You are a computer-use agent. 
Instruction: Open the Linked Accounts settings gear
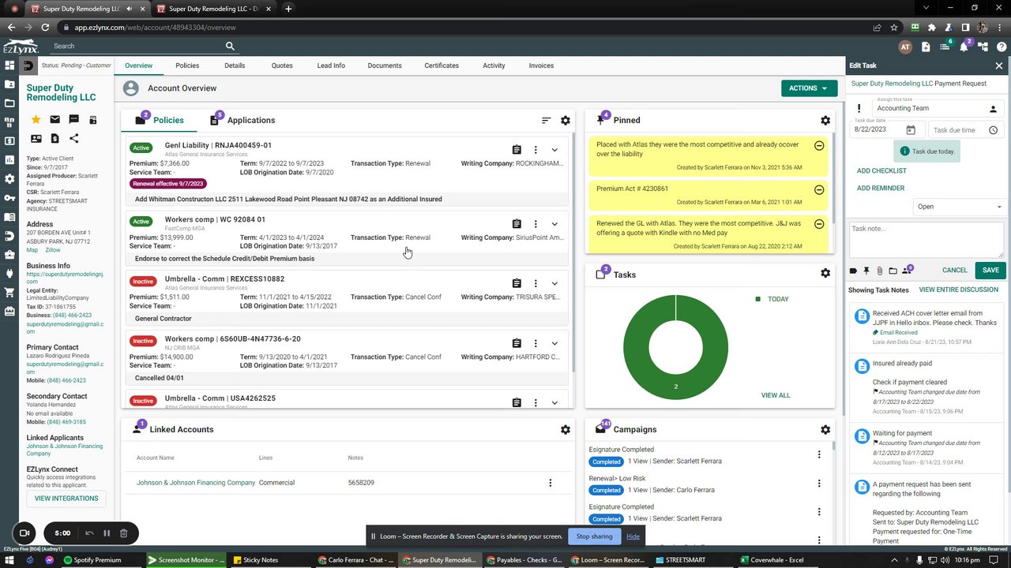tap(566, 430)
